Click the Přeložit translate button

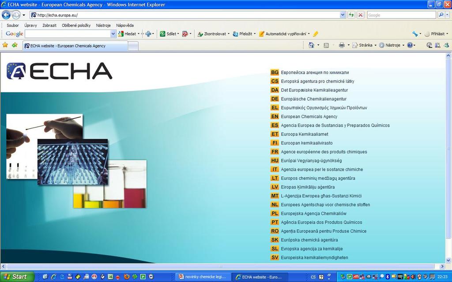pos(242,33)
